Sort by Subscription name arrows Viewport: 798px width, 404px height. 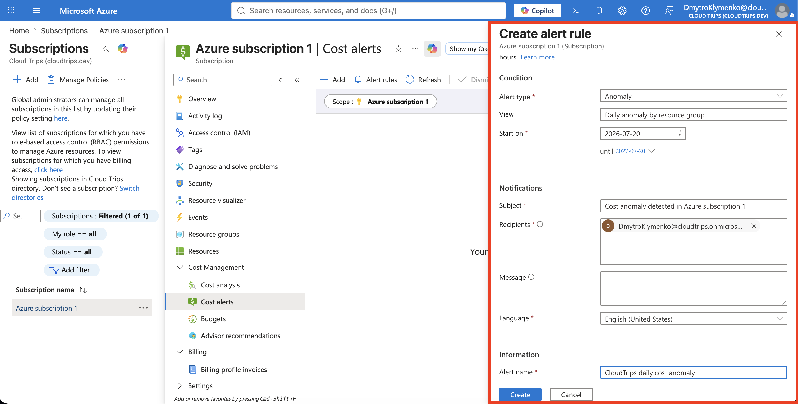[82, 290]
